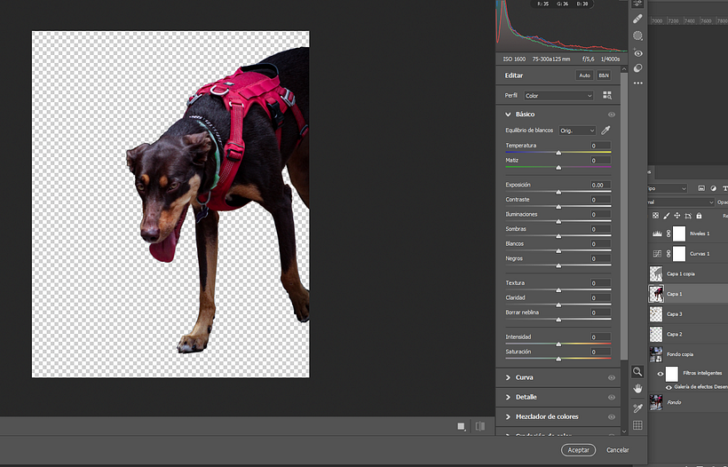Click edit panel scrollbar down arrow
Image resolution: width=728 pixels, height=467 pixels.
point(624,431)
